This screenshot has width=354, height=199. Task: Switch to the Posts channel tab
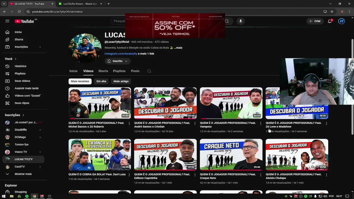tap(135, 71)
